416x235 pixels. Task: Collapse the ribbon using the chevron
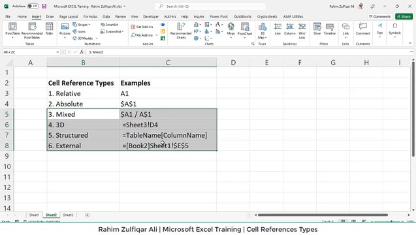410,43
